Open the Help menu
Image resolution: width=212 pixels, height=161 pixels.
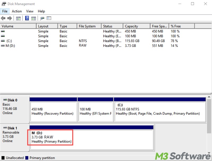click(x=41, y=11)
